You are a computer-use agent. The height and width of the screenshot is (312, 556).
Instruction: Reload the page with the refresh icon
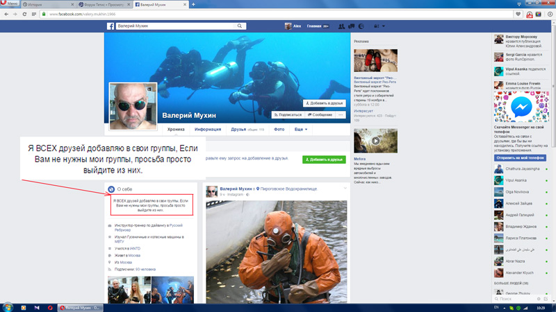coord(24,14)
